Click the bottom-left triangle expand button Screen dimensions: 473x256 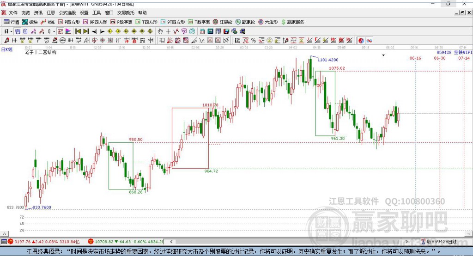(4, 234)
